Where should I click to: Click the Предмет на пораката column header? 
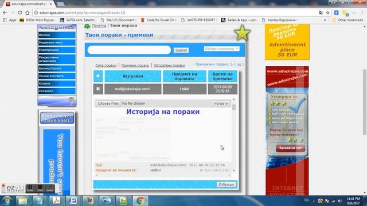click(185, 76)
